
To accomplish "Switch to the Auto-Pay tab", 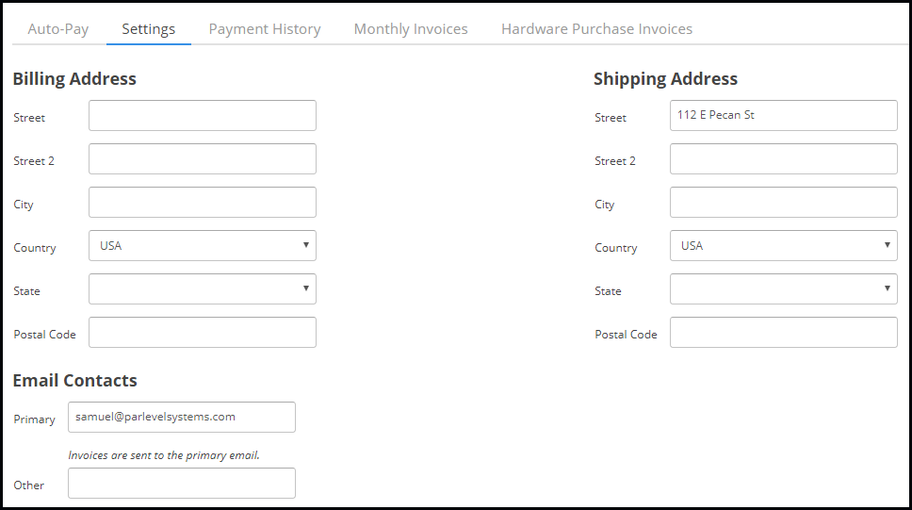I will (58, 29).
